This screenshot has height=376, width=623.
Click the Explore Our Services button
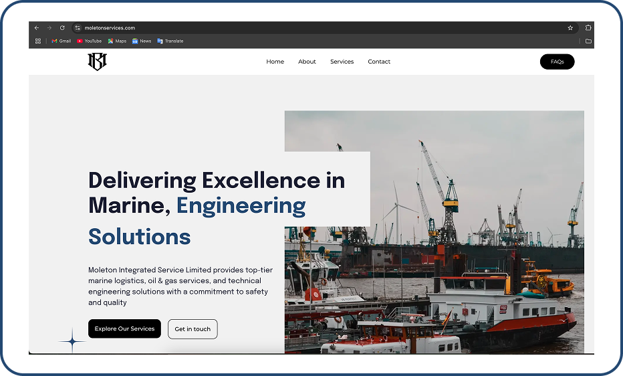click(x=124, y=328)
